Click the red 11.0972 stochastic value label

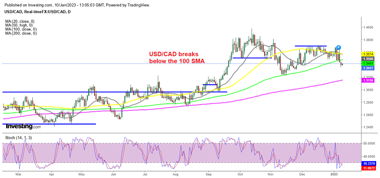369,168
